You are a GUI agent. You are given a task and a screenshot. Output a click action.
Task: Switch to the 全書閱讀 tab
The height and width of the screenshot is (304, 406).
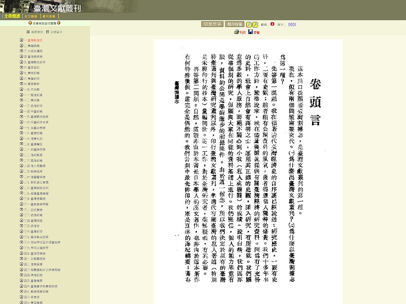coord(12,16)
